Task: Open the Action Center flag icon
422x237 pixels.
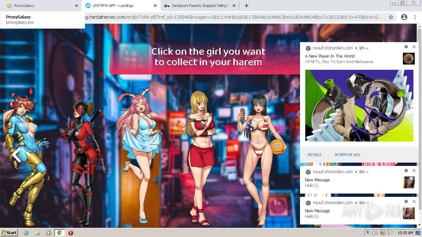Action: (391, 233)
